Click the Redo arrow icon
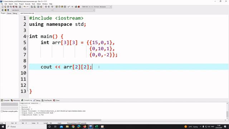Image resolution: width=229 pixels, height=129 pixels. click(27, 7)
